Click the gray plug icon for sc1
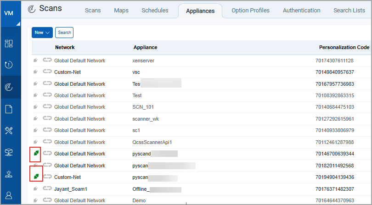372x205 pixels. coord(35,130)
